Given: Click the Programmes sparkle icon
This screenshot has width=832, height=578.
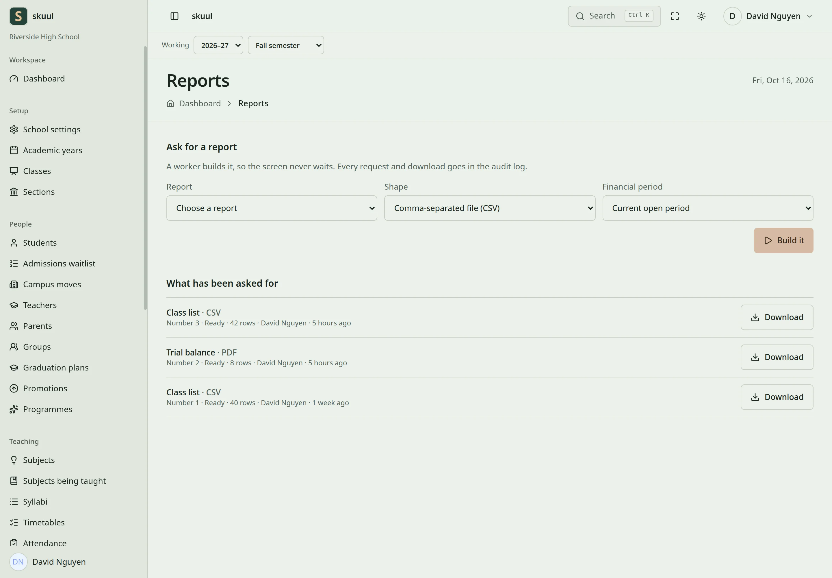Looking at the screenshot, I should 14,409.
